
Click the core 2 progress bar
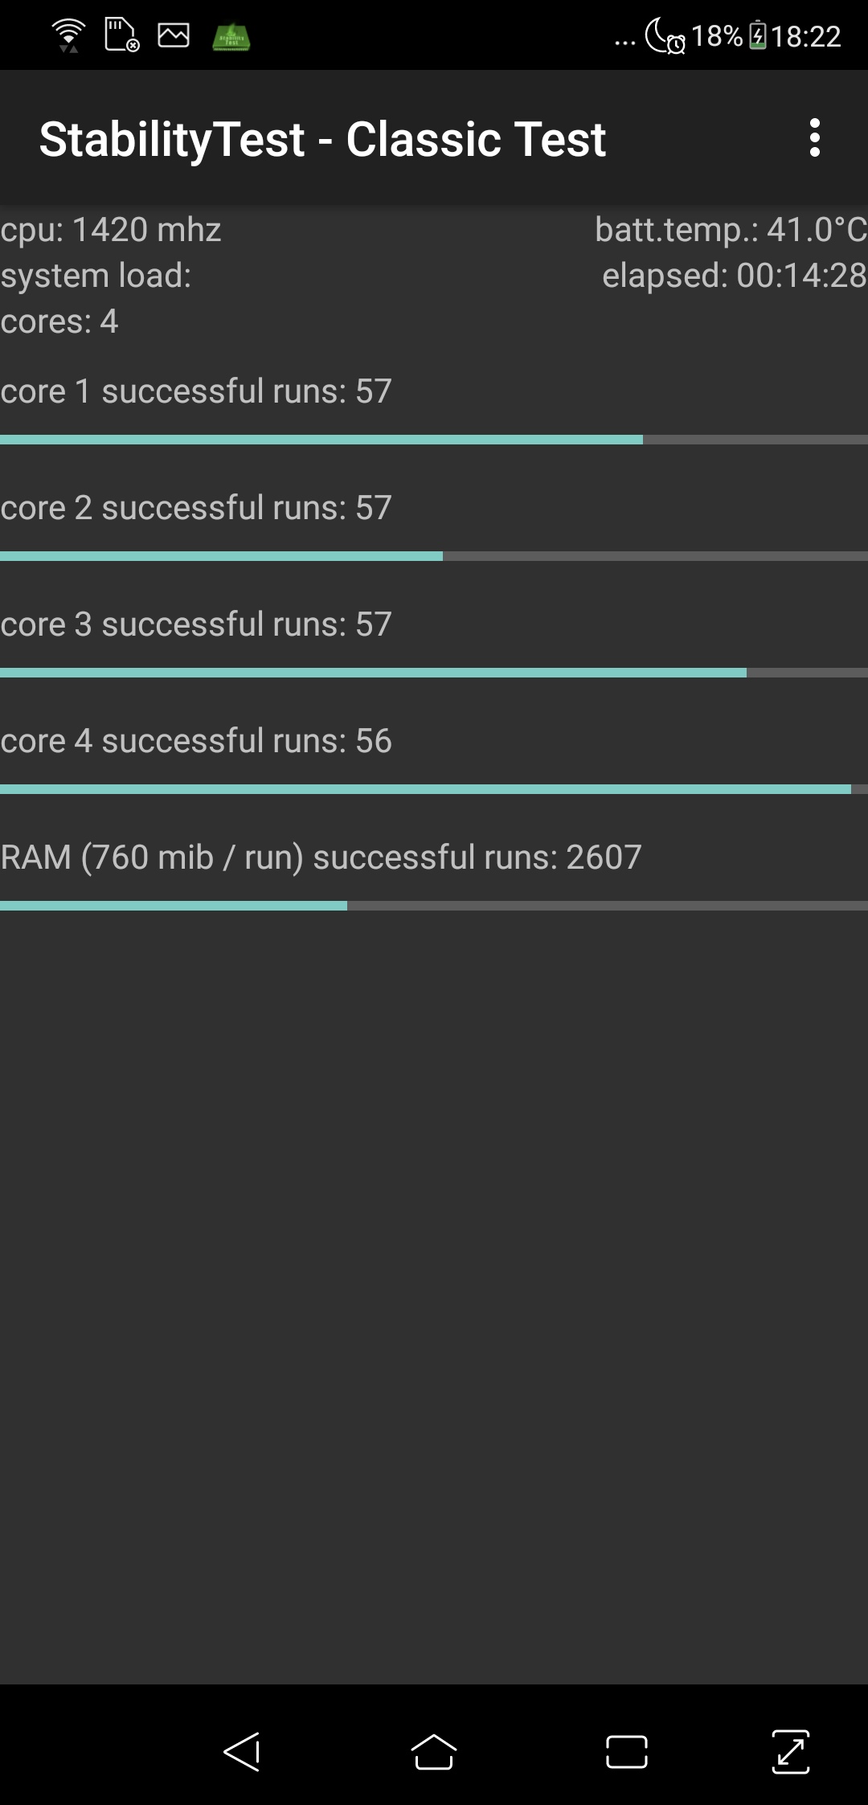(434, 556)
